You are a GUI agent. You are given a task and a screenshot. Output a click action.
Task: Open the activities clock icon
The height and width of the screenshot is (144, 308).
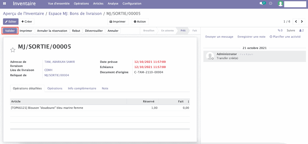click(270, 3)
